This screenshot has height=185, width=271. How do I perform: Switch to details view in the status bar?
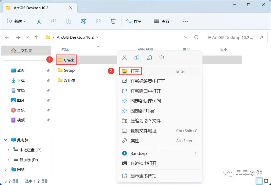(x=259, y=181)
